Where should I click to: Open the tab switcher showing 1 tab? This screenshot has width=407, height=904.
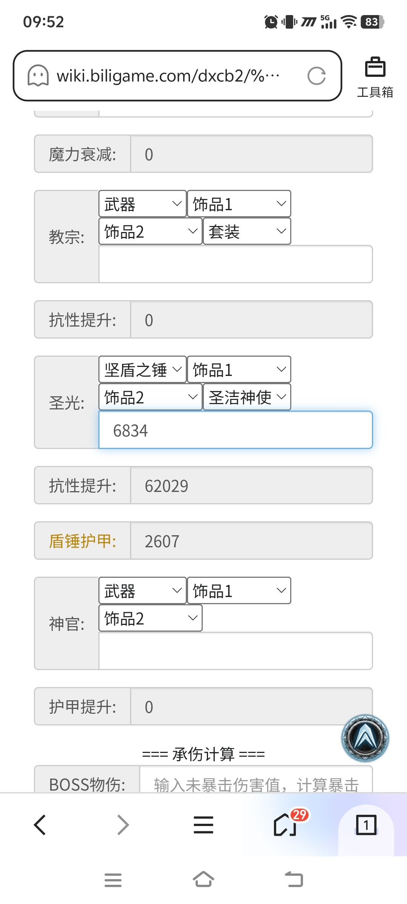366,825
